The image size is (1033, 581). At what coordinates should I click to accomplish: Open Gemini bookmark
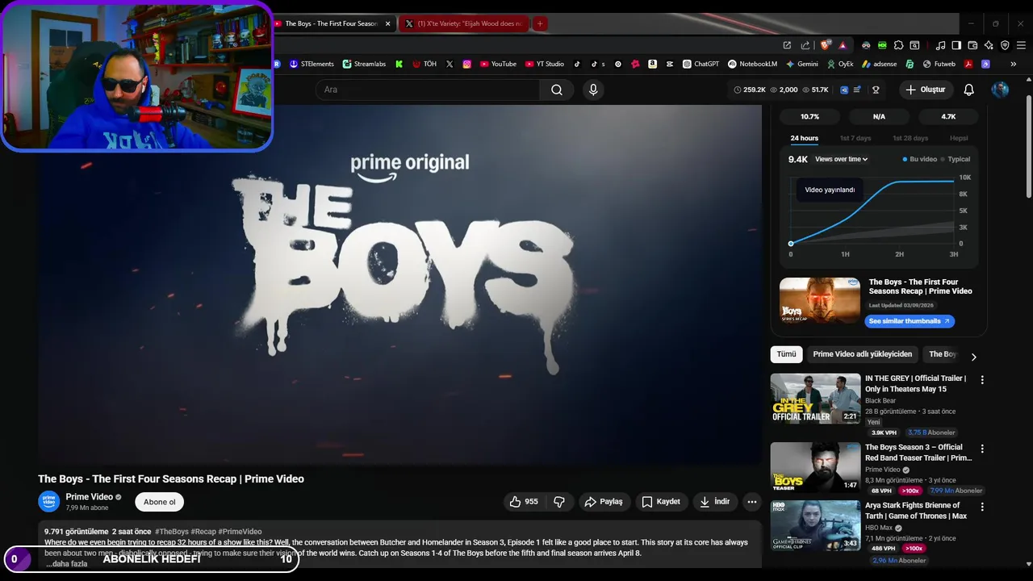pos(801,64)
